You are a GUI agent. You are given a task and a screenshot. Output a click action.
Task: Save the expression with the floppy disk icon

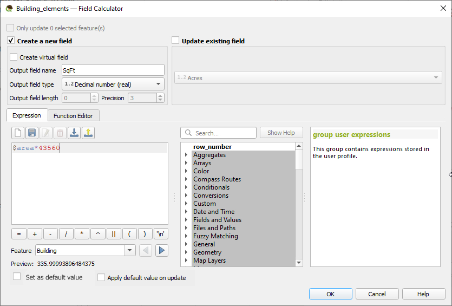tap(32, 133)
